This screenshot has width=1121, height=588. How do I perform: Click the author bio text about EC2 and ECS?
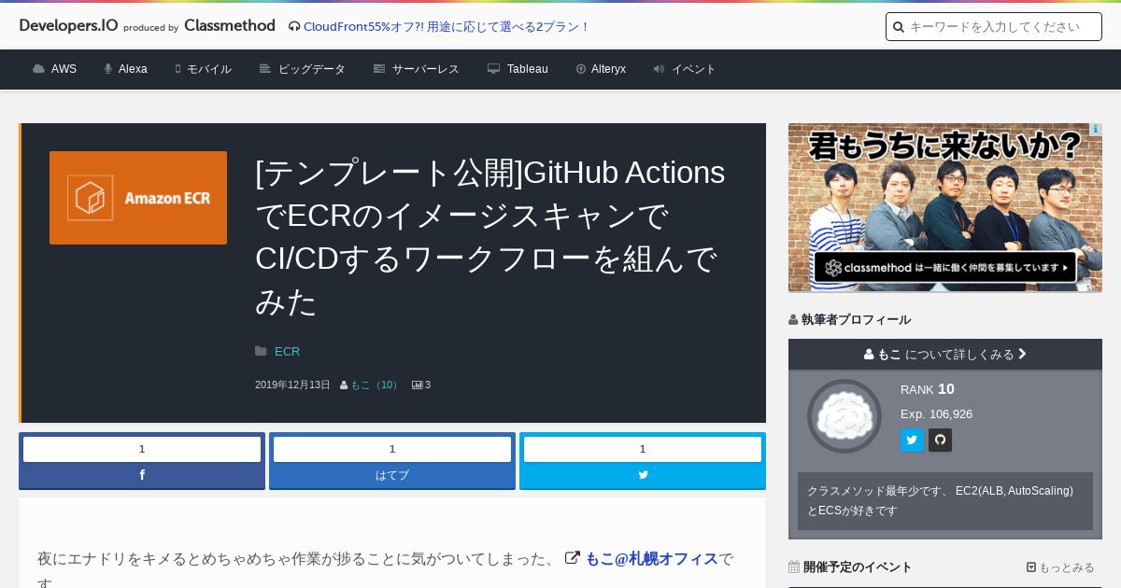pyautogui.click(x=941, y=500)
